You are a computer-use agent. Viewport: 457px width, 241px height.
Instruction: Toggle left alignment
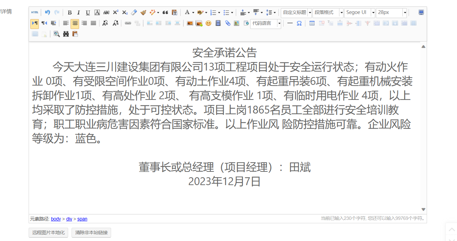tap(66, 23)
